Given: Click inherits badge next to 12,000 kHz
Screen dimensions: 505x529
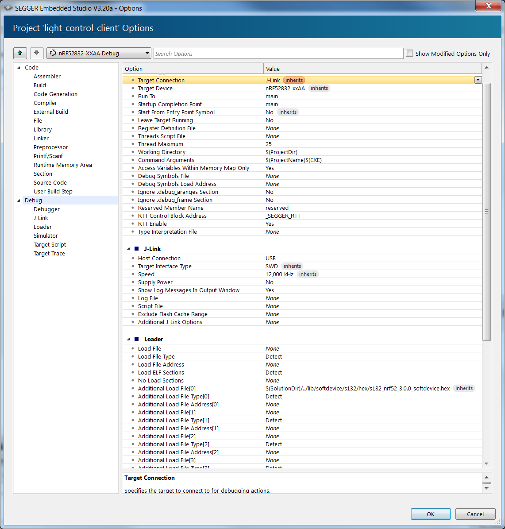Looking at the screenshot, I should [308, 274].
